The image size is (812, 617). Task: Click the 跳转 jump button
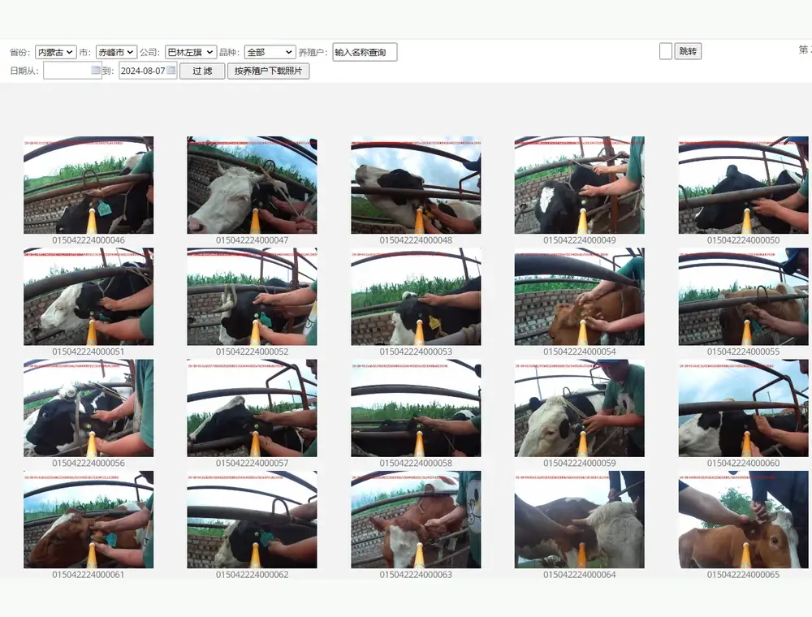(688, 51)
